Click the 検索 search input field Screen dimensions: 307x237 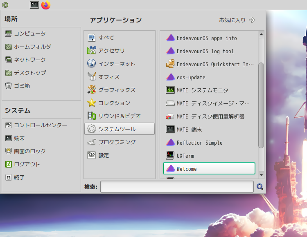(x=177, y=187)
